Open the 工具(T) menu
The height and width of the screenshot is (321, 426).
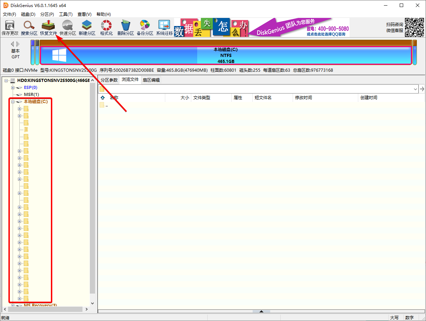click(66, 14)
